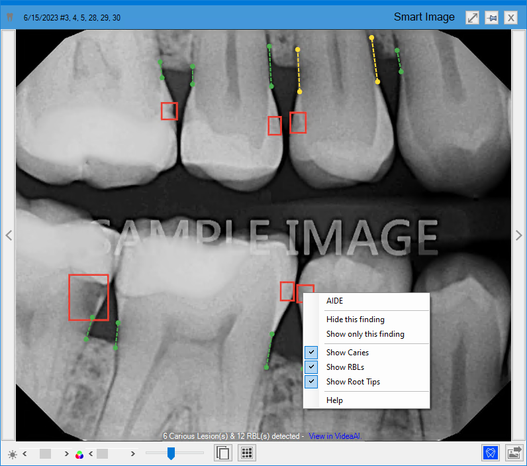Click the tooth AI analysis icon
Viewport: 527px width, 466px height.
[491, 453]
